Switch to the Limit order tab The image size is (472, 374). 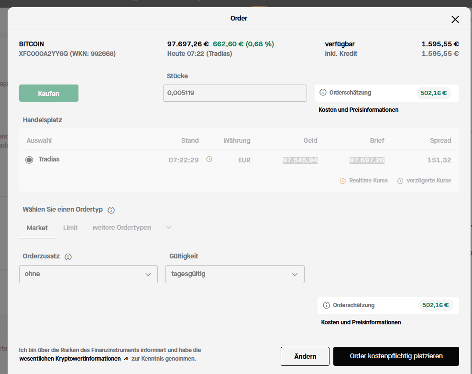pos(70,228)
